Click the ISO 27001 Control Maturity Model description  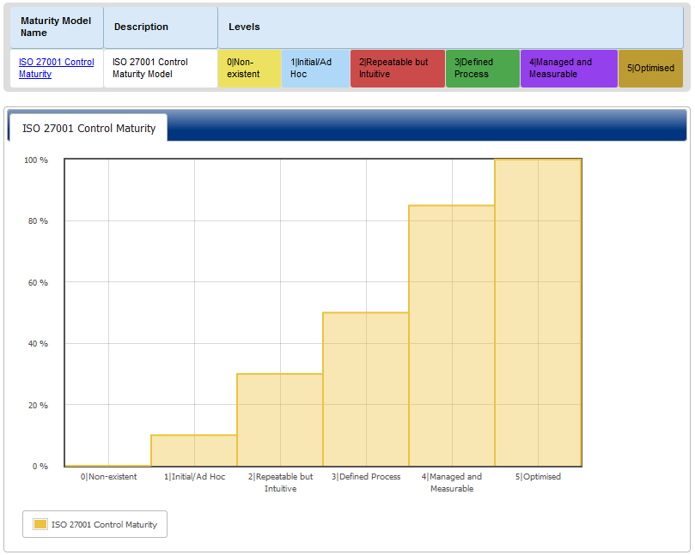click(149, 68)
